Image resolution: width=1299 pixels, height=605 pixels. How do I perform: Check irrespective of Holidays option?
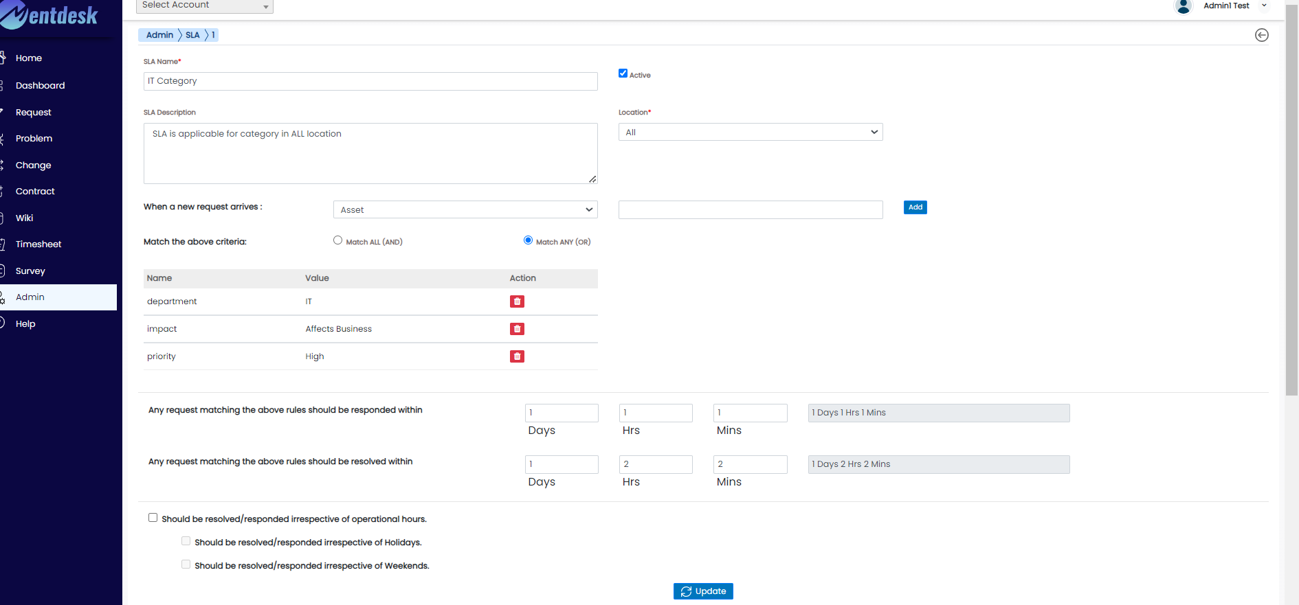pos(186,541)
